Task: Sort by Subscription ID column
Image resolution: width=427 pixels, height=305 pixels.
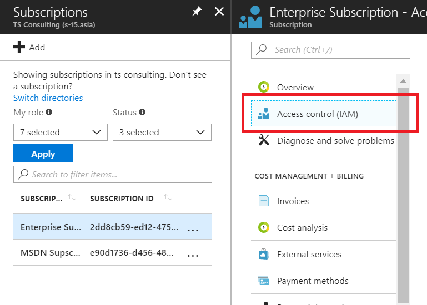Action: (x=168, y=198)
